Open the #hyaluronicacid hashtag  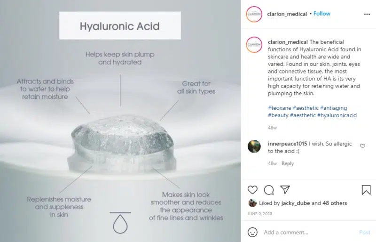point(337,115)
